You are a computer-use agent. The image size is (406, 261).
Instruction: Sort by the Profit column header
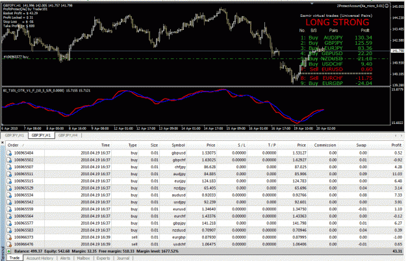(396, 145)
